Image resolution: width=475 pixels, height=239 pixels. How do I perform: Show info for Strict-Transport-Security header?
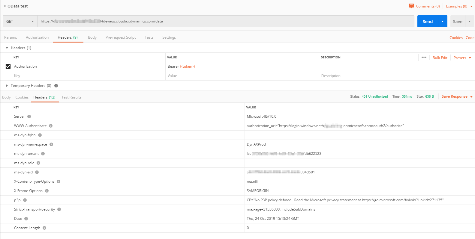click(x=59, y=209)
